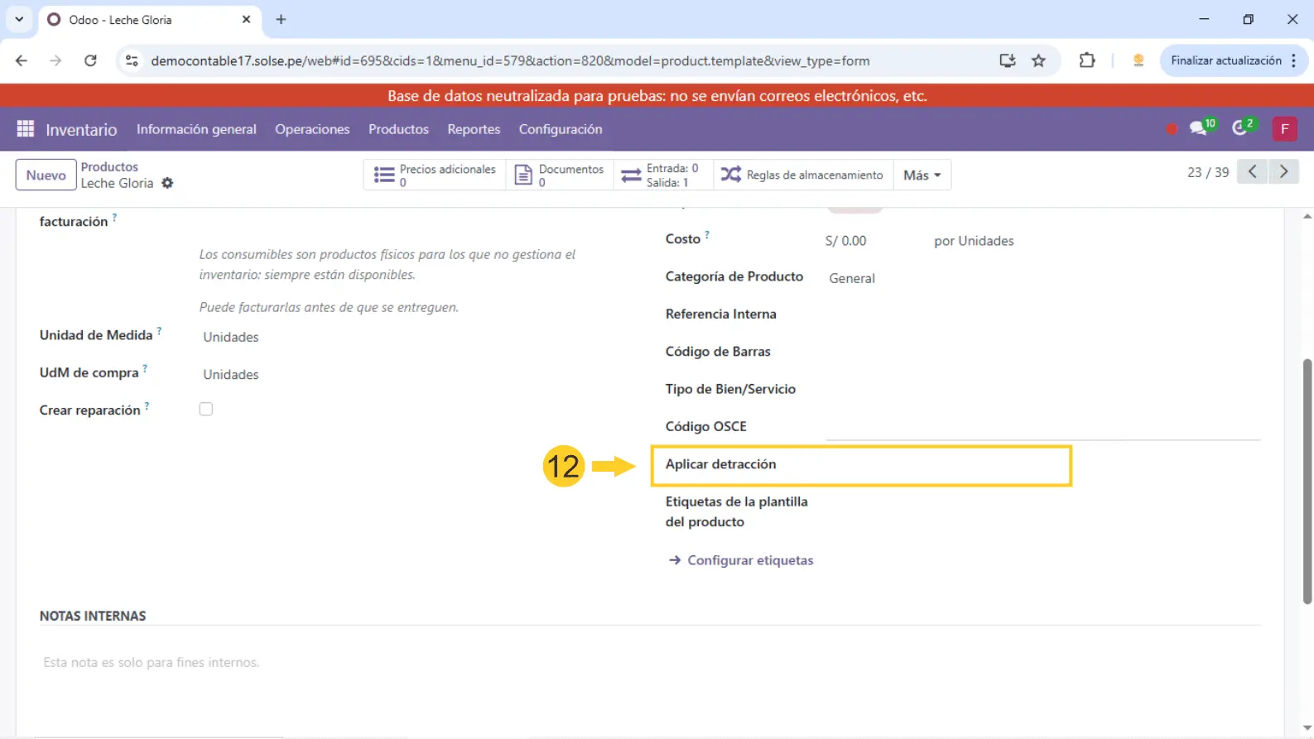The width and height of the screenshot is (1314, 739).
Task: Open the Configuración menu
Action: point(561,129)
